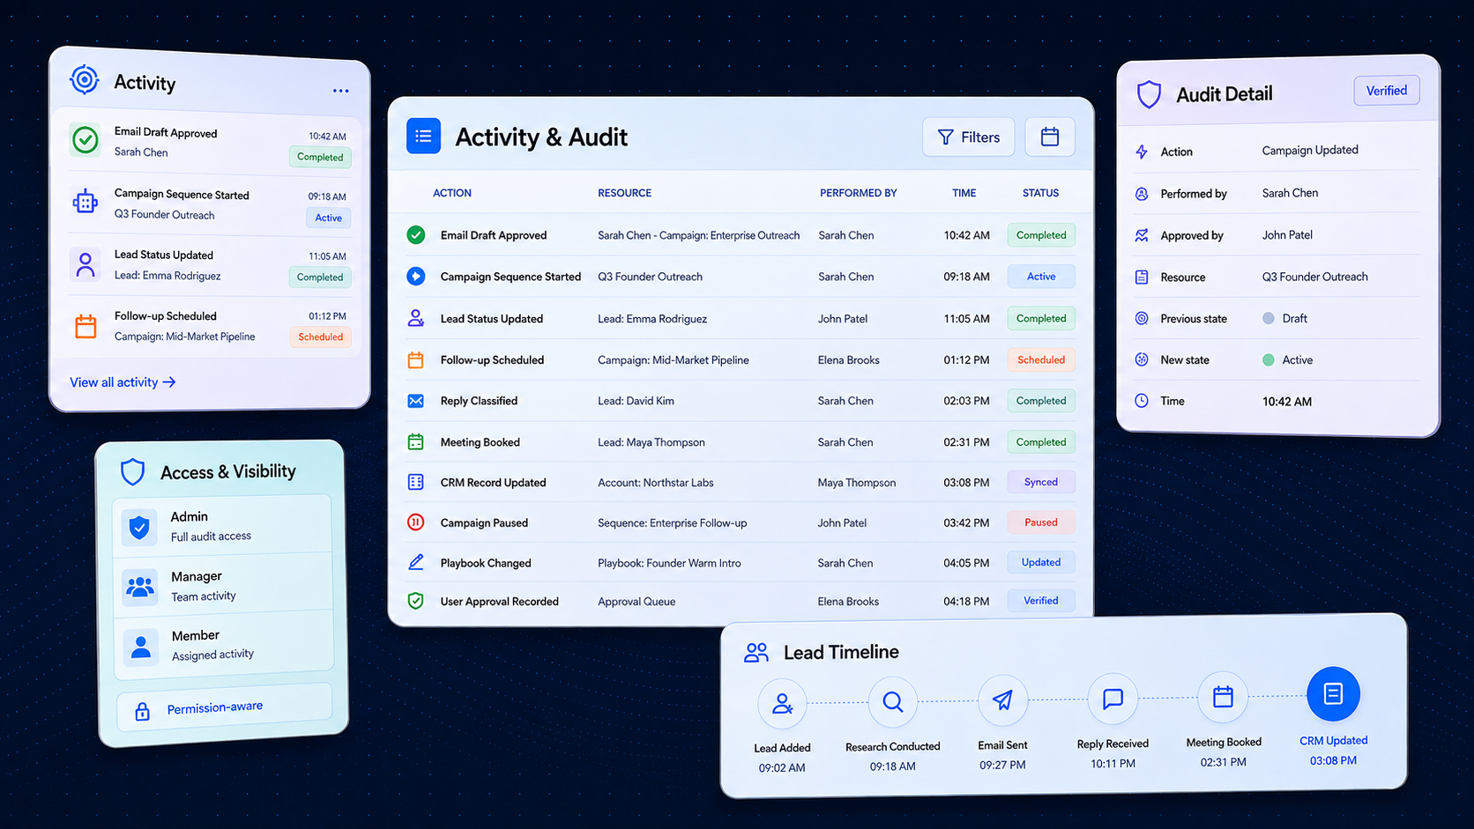Open the Activity panel three-dot menu
This screenshot has width=1474, height=829.
(341, 91)
